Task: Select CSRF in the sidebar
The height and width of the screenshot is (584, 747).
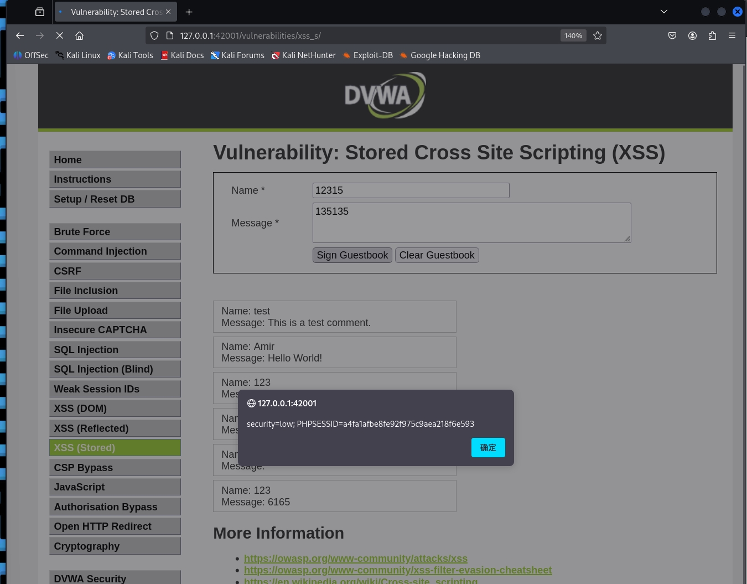Action: 115,271
